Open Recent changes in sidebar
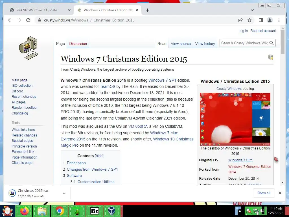This screenshot has height=217, width=289. coord(24,97)
